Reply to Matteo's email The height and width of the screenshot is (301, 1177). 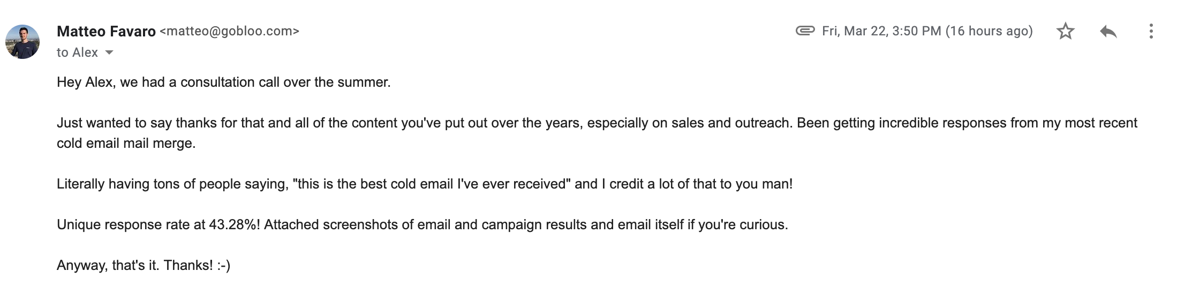[1108, 31]
